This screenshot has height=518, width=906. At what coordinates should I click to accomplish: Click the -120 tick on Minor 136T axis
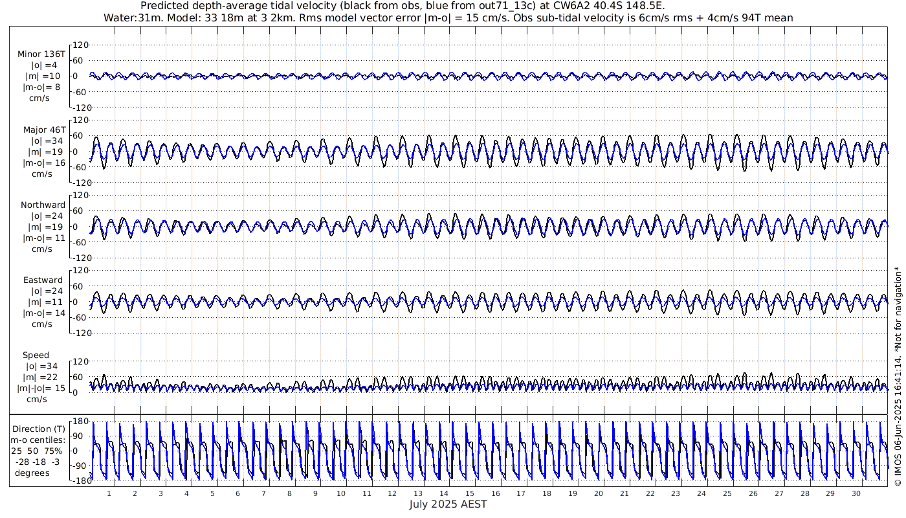pos(78,107)
